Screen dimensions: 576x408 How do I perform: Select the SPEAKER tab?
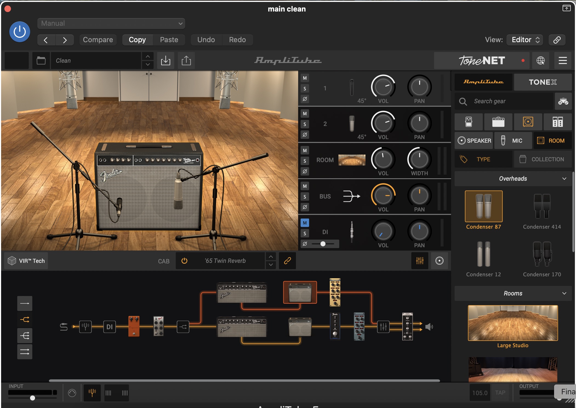[474, 141]
